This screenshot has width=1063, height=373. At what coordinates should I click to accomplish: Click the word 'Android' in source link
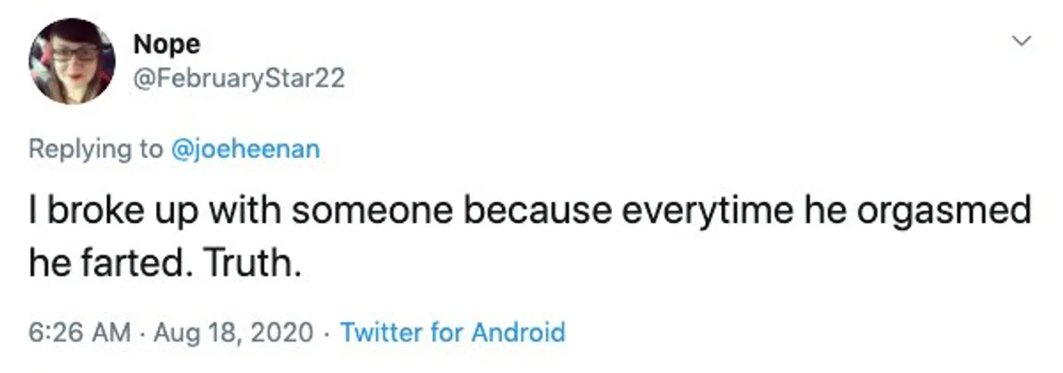coord(518,332)
